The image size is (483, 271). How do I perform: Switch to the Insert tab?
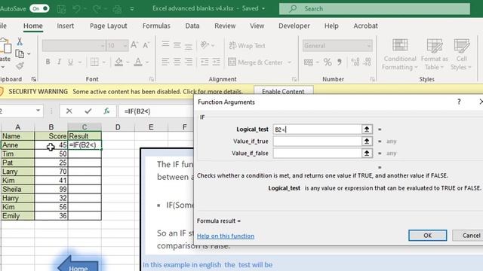coord(66,26)
